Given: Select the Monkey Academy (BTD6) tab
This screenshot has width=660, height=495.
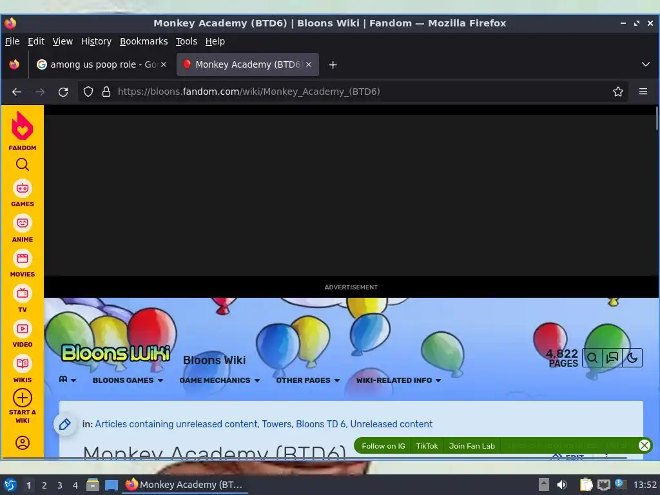Looking at the screenshot, I should (x=247, y=64).
